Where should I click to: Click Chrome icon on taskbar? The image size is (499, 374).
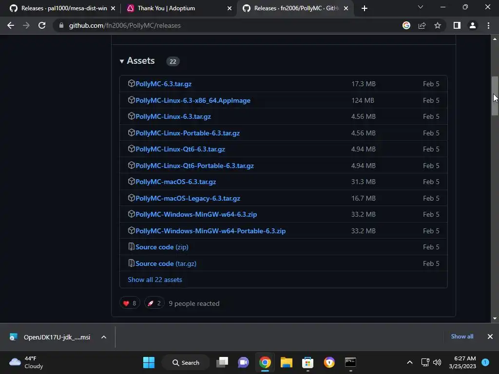tap(265, 362)
